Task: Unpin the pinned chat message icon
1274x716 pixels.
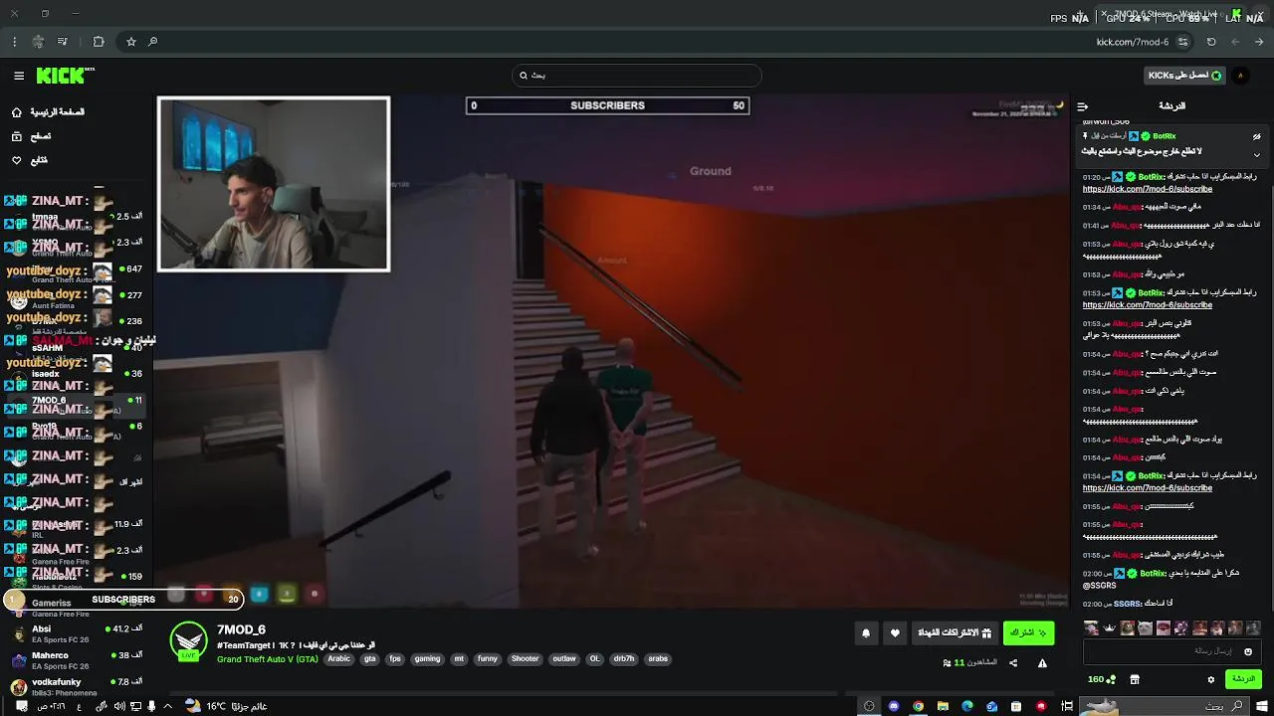Action: pyautogui.click(x=1256, y=136)
